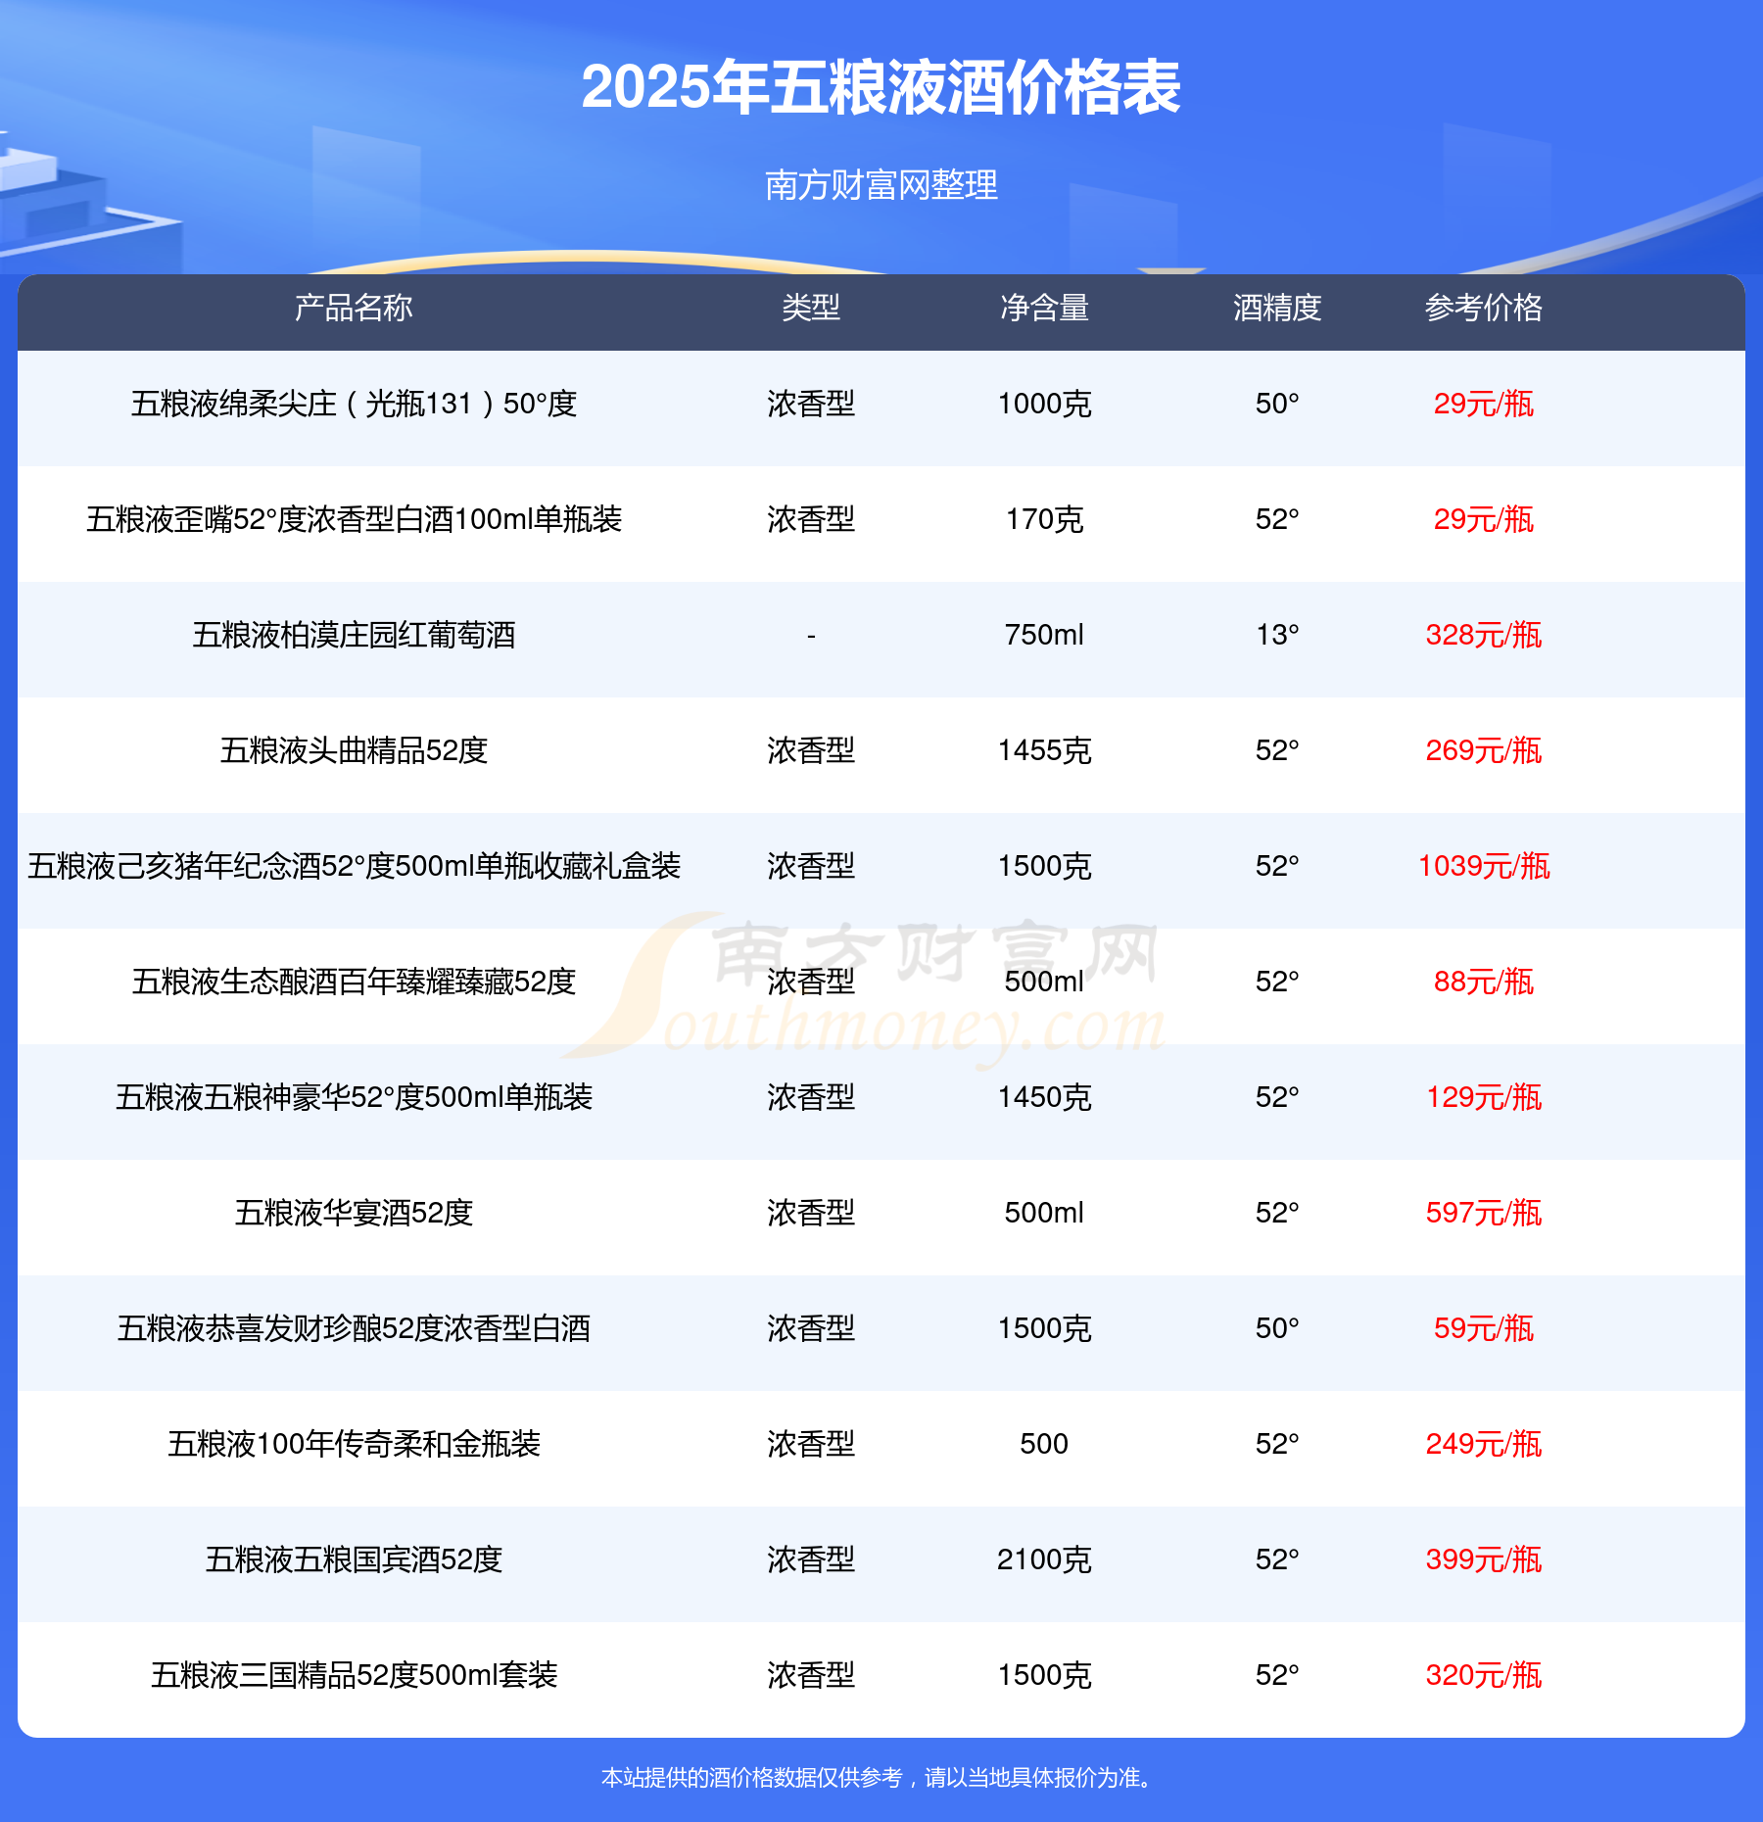The image size is (1763, 1822).
Task: Click the title 2025年五粮液酒价格表
Action: click(881, 87)
